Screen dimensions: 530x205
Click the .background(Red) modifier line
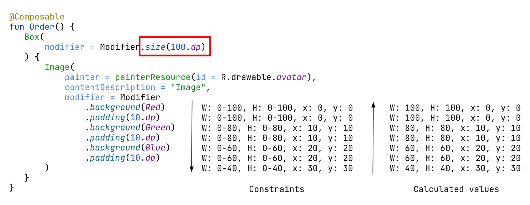coord(125,108)
